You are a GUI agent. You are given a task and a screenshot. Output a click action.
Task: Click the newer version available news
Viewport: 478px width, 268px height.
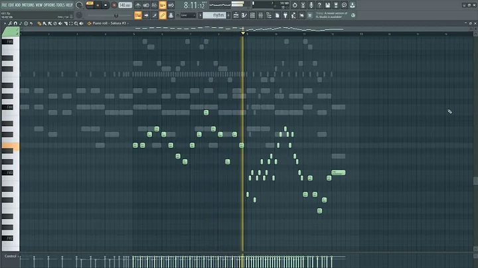pyautogui.click(x=332, y=15)
